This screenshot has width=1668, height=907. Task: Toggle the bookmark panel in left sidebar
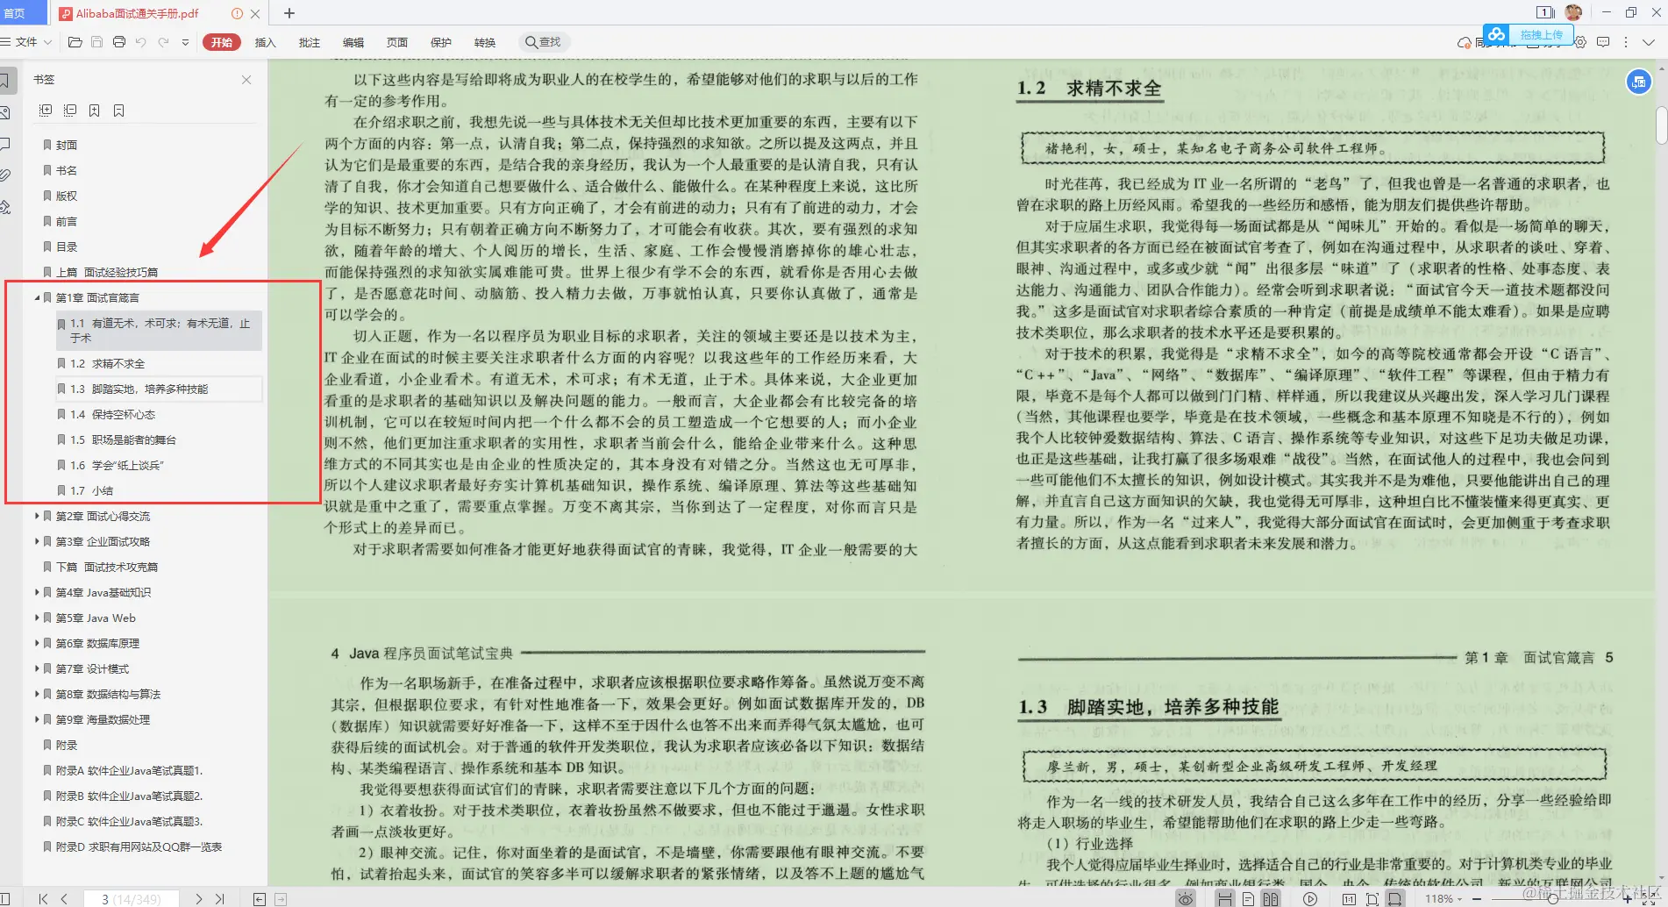(8, 80)
